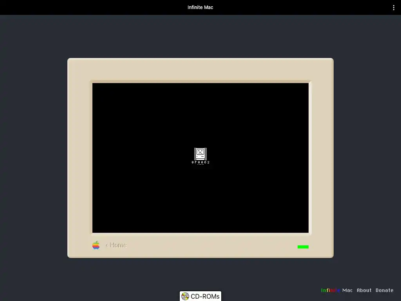Image resolution: width=401 pixels, height=301 pixels.
Task: Click the 0F0062 error code text
Action: coord(200,162)
